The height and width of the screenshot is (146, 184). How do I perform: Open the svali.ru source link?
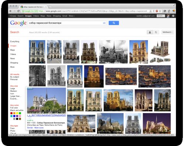pyautogui.click(x=30, y=120)
